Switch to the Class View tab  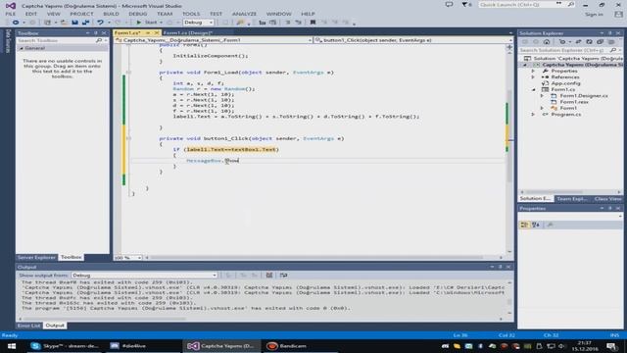click(607, 199)
